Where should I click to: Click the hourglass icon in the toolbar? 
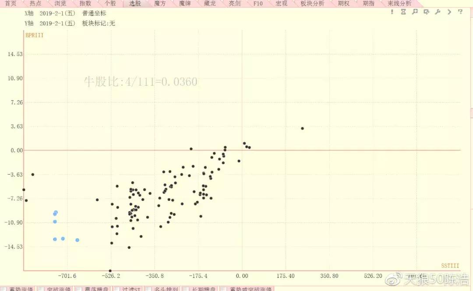[403, 12]
